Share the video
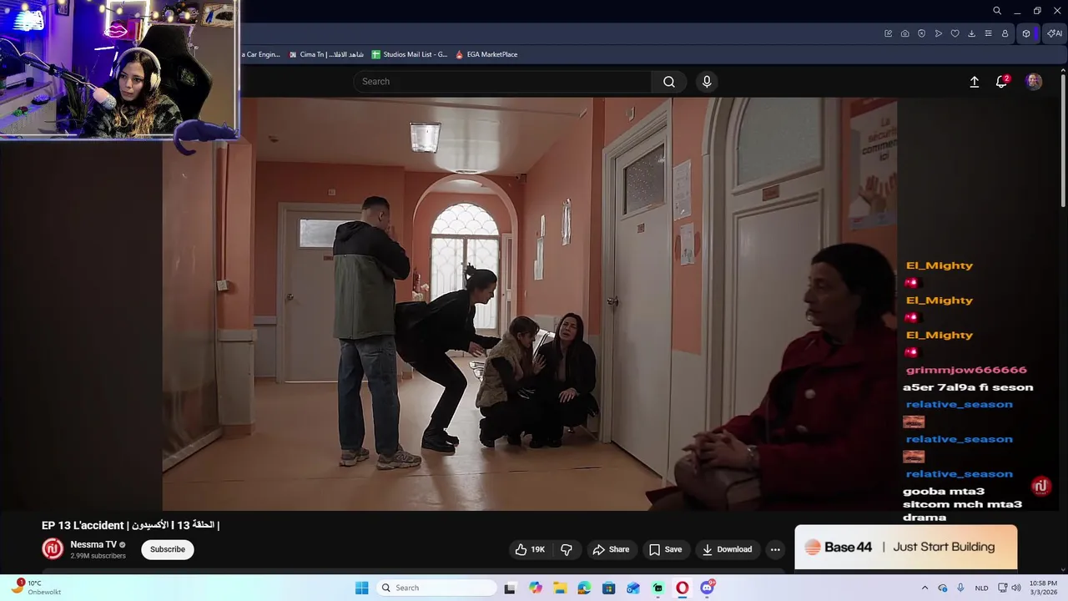1068x601 pixels. [611, 549]
